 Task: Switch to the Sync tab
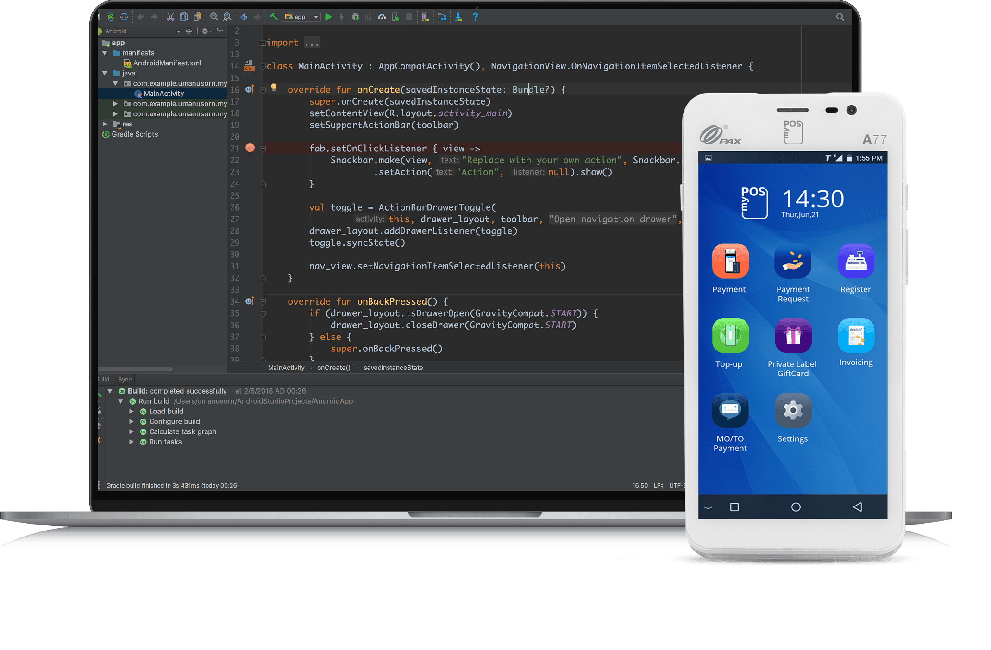pyautogui.click(x=124, y=379)
